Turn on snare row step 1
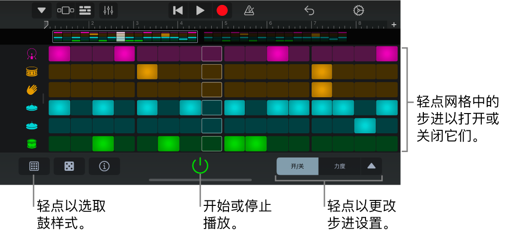 point(59,72)
